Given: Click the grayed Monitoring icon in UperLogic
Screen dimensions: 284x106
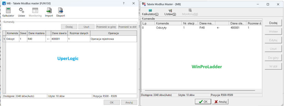Looking at the screenshot, I should pyautogui.click(x=35, y=12).
